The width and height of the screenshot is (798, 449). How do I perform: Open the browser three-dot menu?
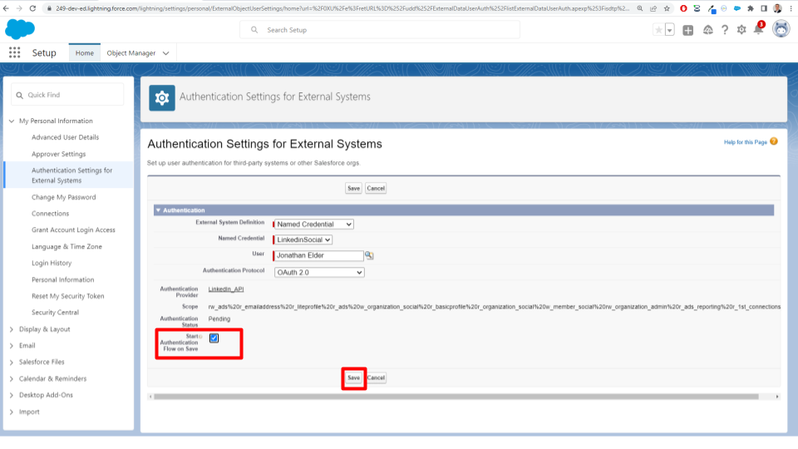point(791,8)
